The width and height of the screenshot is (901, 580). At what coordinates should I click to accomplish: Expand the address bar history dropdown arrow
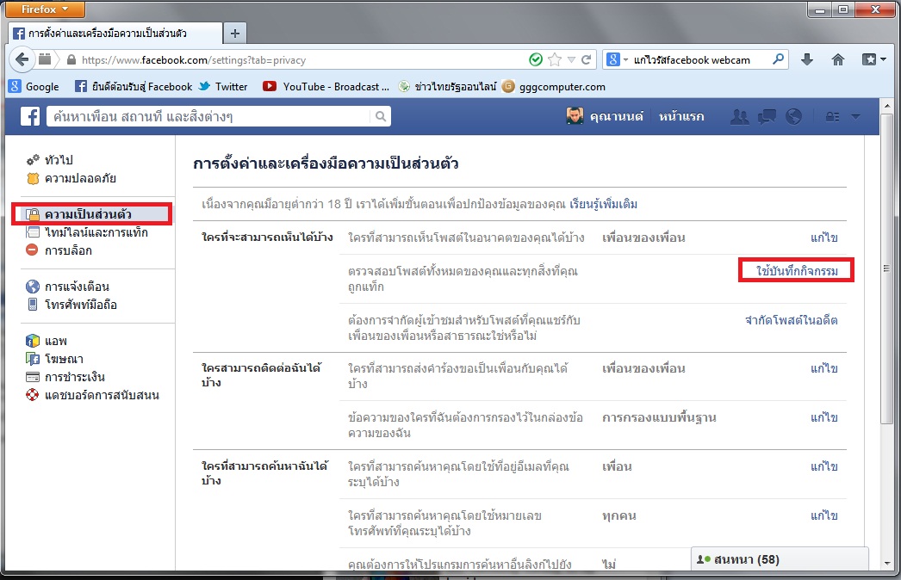[571, 59]
